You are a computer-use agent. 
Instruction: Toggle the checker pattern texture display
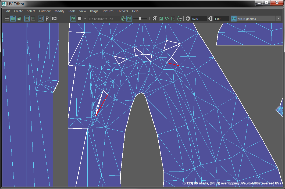tap(80, 19)
